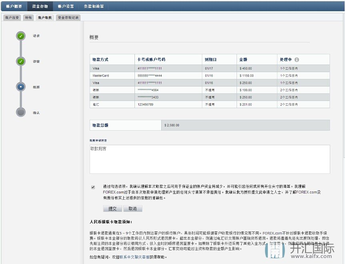The width and height of the screenshot is (345, 264).
Task: Toggle the withdrawal agreement confirmation checkbox
Action: (x=93, y=187)
